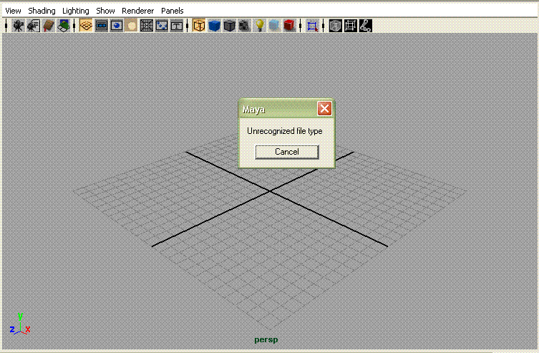This screenshot has width=539, height=353.
Task: Select Wireframe shading cube icon
Action: pos(199,26)
